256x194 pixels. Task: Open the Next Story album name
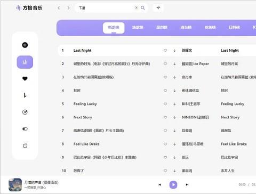point(230,117)
